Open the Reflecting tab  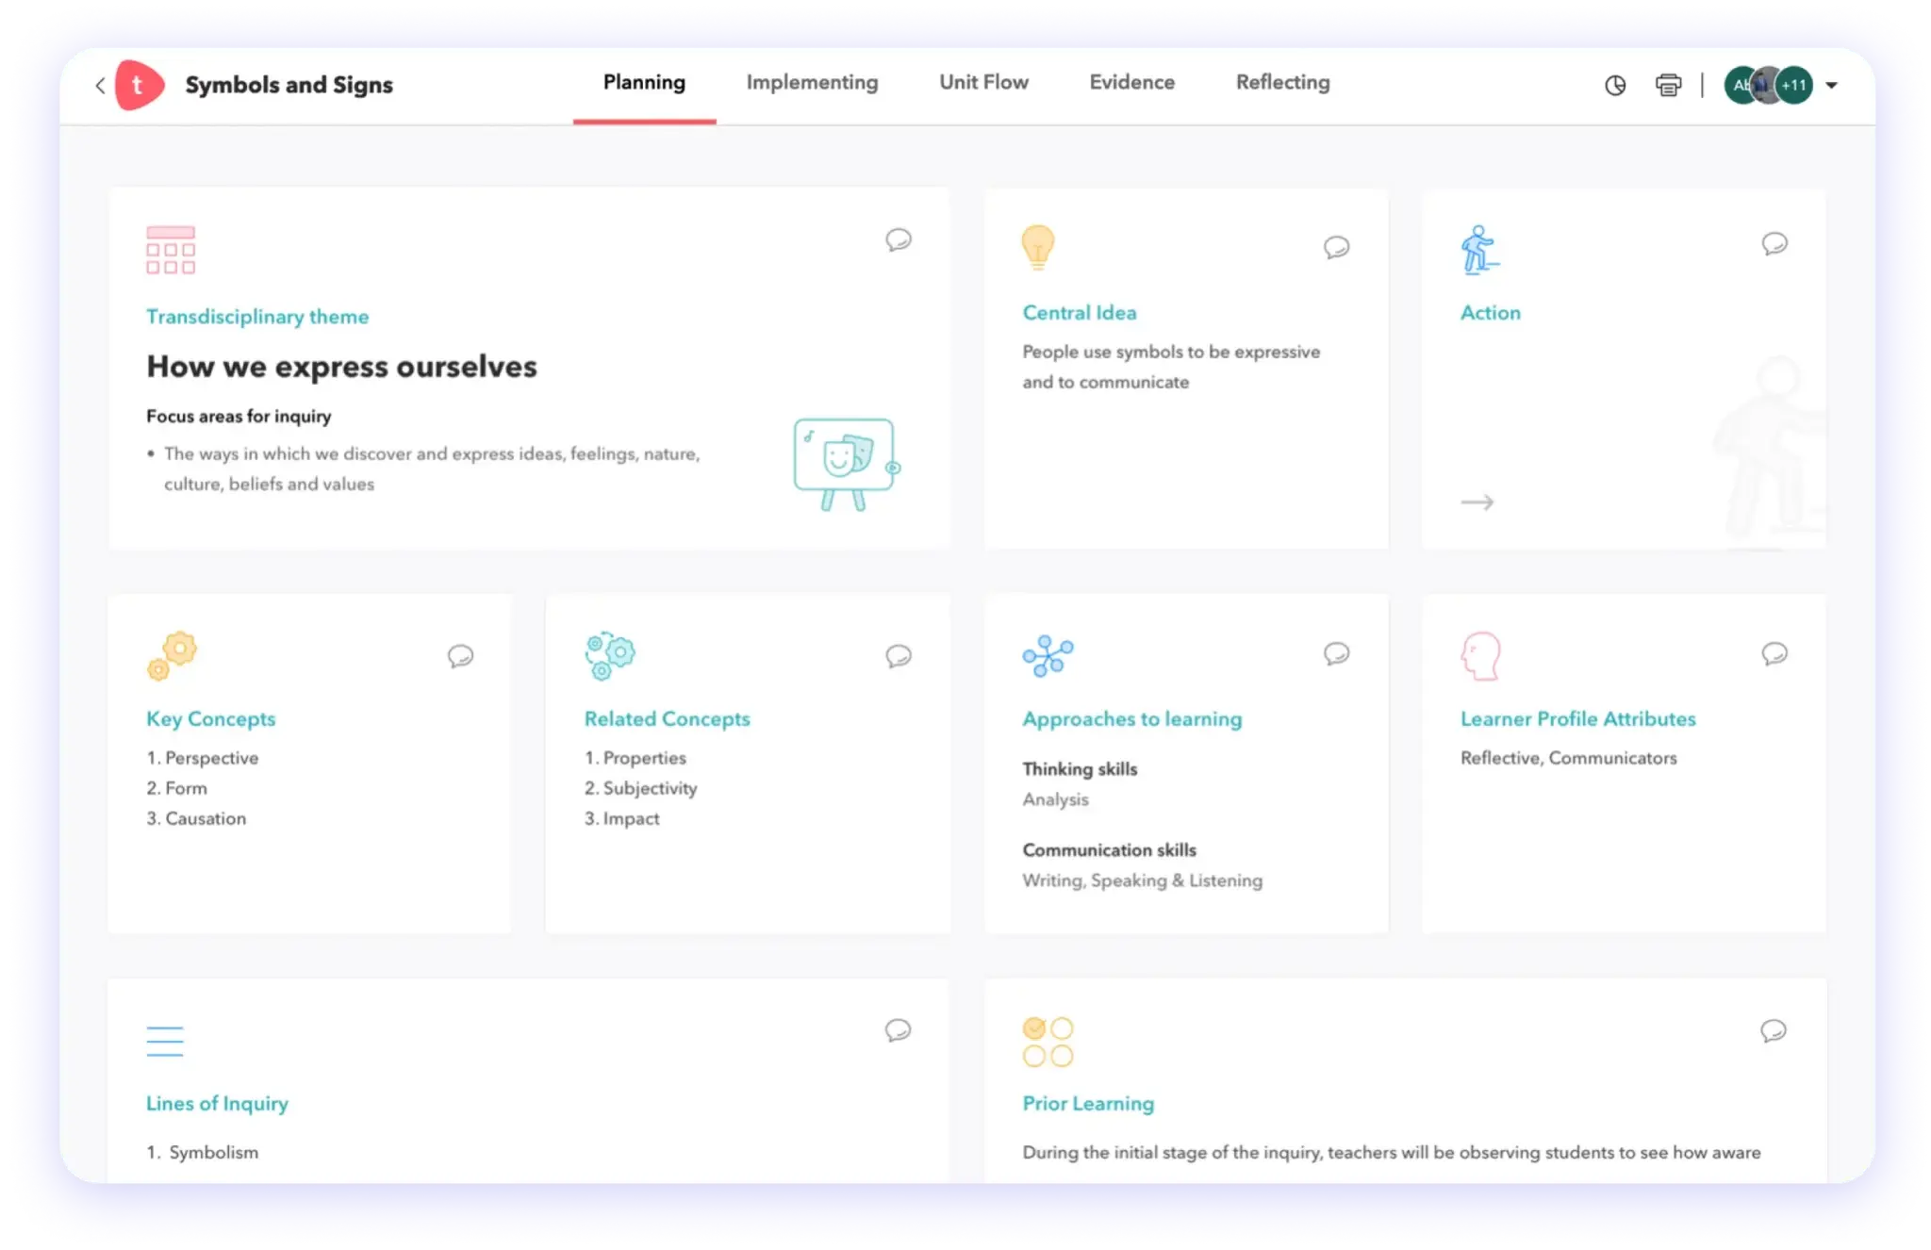(x=1282, y=83)
